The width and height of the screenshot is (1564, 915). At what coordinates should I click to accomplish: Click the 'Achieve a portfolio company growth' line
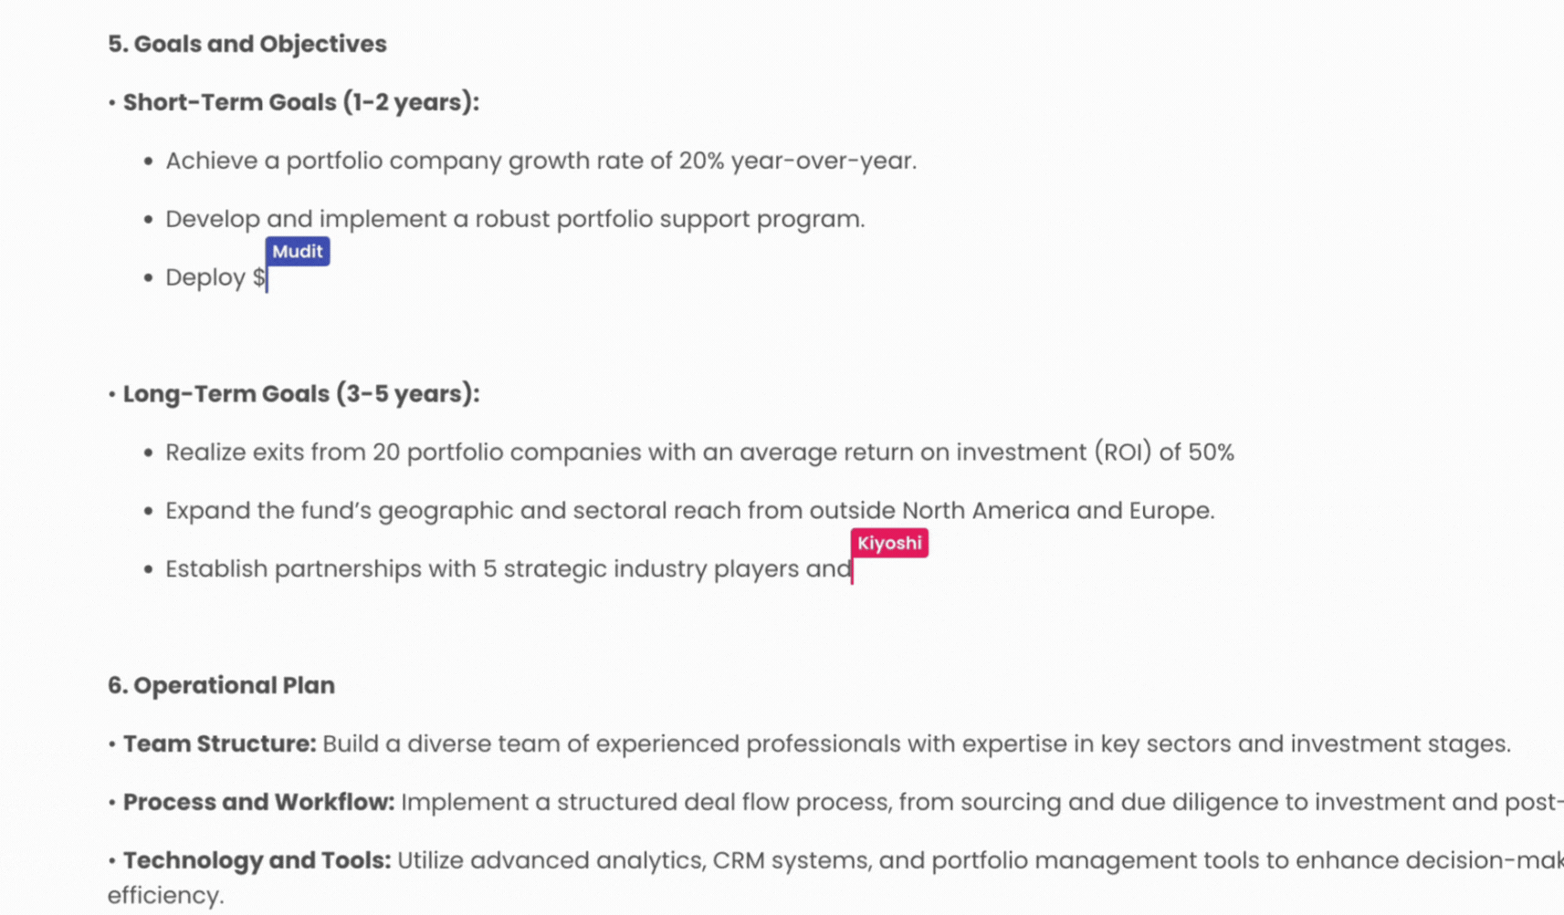click(x=541, y=161)
